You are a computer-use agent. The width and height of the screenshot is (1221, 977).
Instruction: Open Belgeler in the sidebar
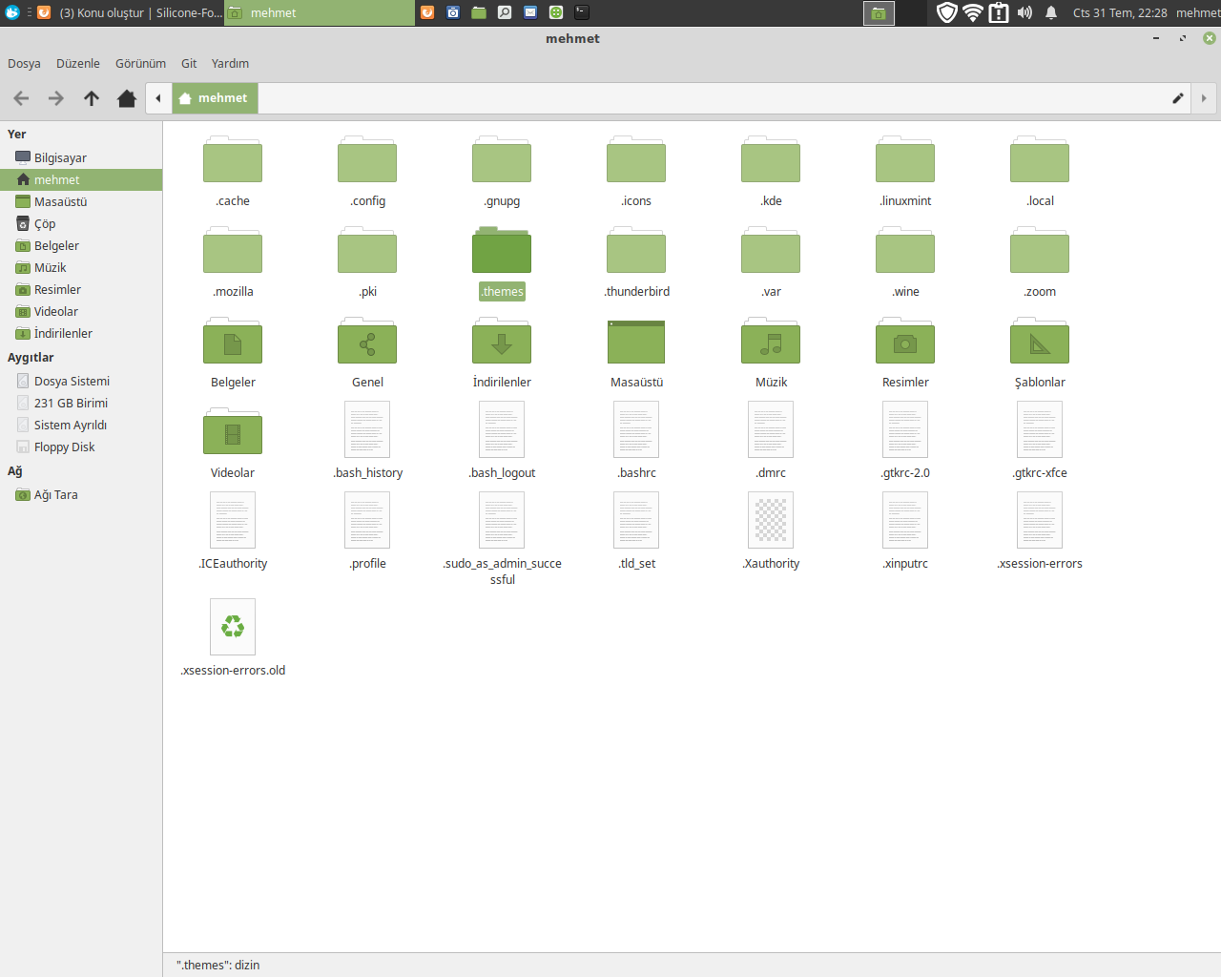[x=81, y=245]
